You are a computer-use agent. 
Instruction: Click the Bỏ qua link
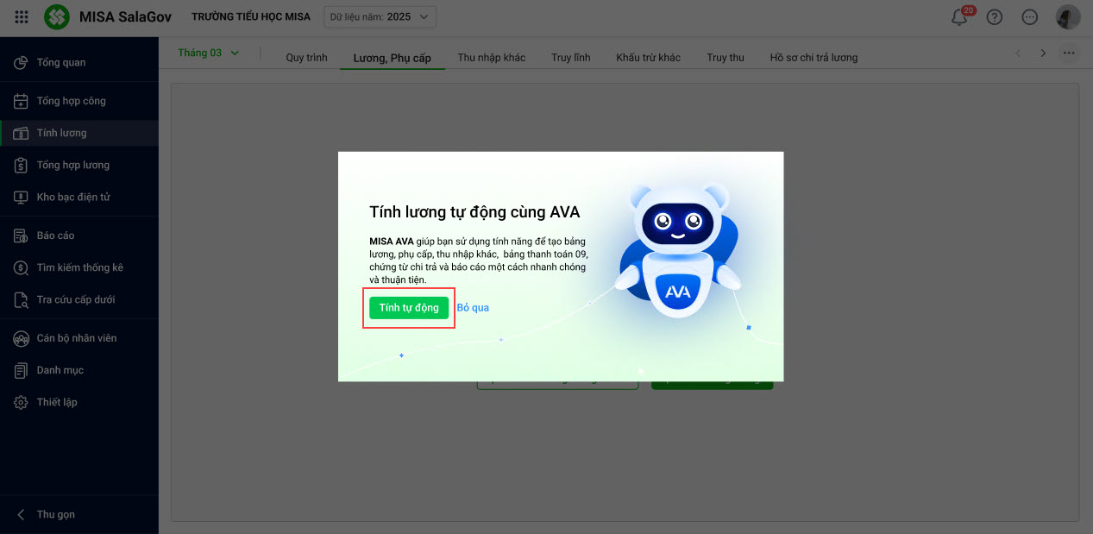pyautogui.click(x=473, y=308)
